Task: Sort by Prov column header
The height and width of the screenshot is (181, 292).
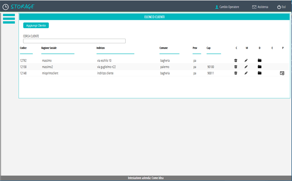Action: point(195,48)
